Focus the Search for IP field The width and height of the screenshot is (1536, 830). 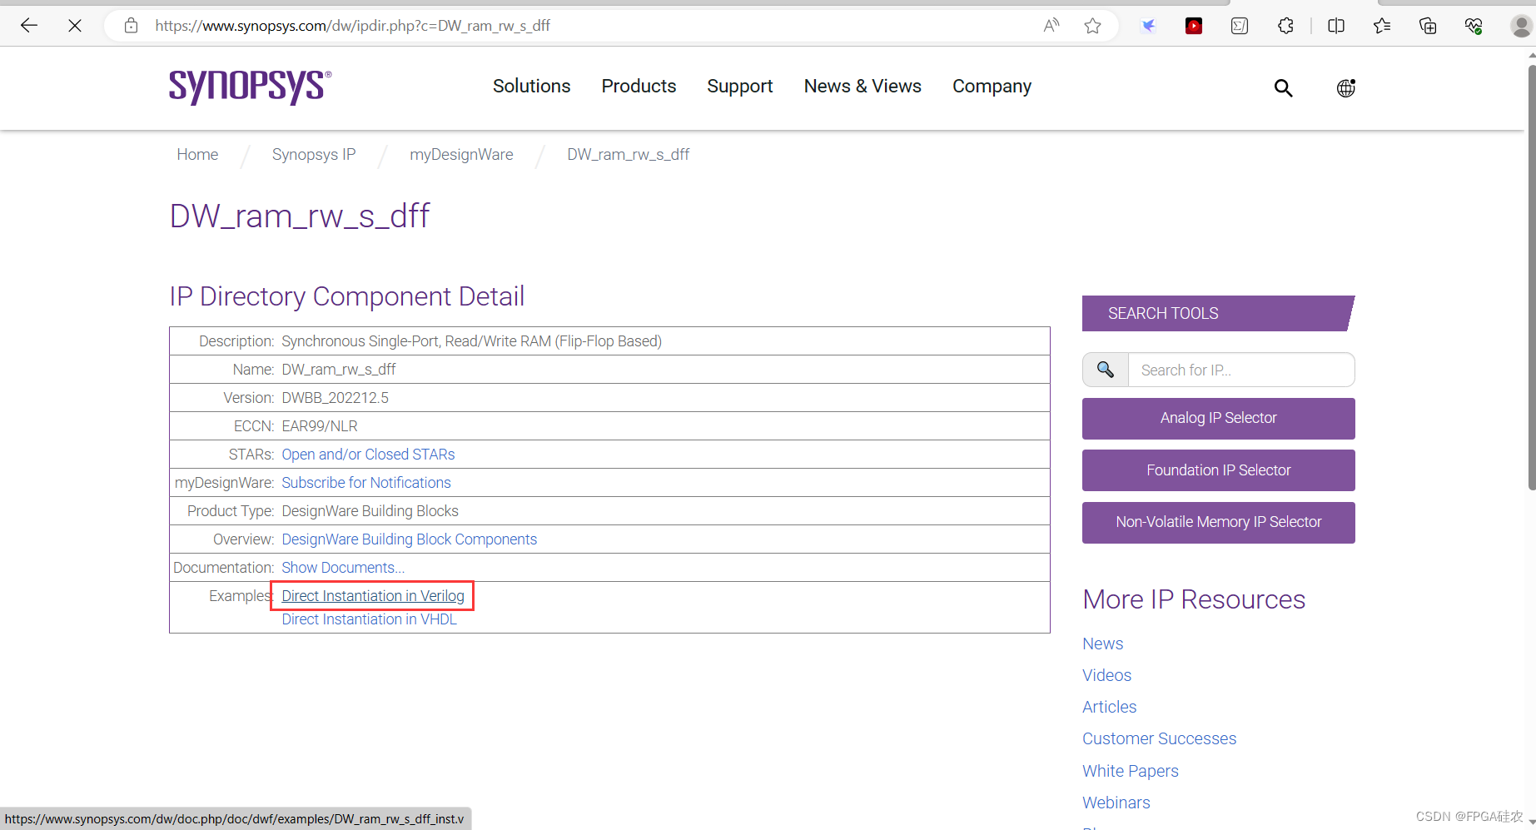1241,370
